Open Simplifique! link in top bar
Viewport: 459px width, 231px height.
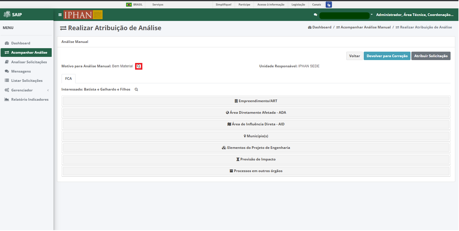coord(223,5)
